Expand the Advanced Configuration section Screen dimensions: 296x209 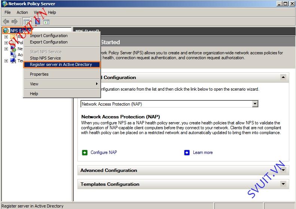[x=283, y=170]
